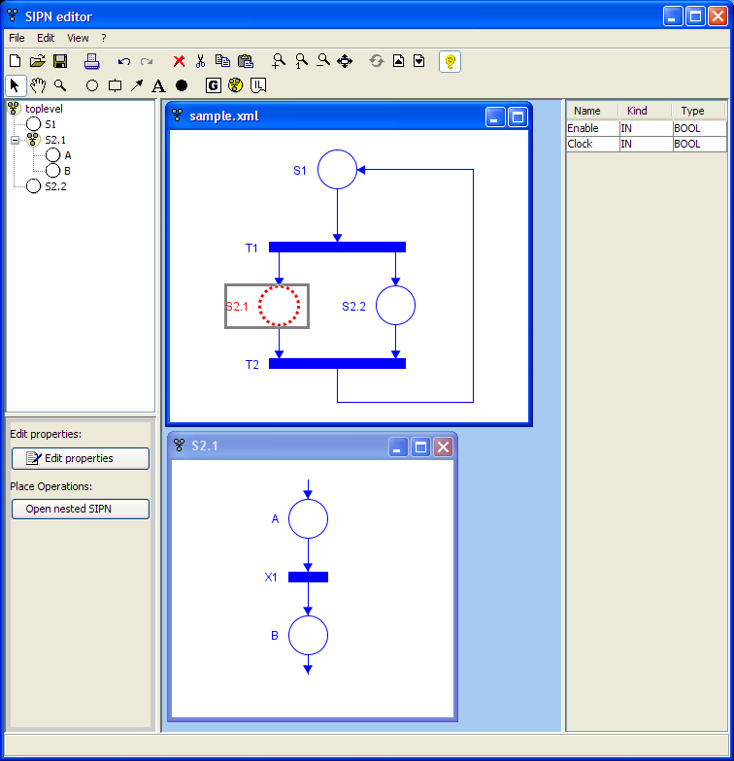Viewport: 734px width, 761px height.
Task: Select the toplevel tree node
Action: (44, 109)
